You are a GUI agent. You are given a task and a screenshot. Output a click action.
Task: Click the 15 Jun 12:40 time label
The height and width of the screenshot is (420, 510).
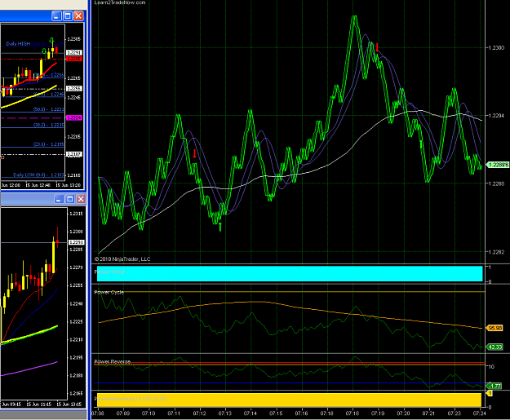[x=38, y=185]
